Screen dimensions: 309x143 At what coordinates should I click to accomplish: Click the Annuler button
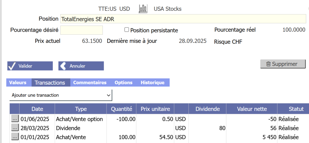click(81, 66)
